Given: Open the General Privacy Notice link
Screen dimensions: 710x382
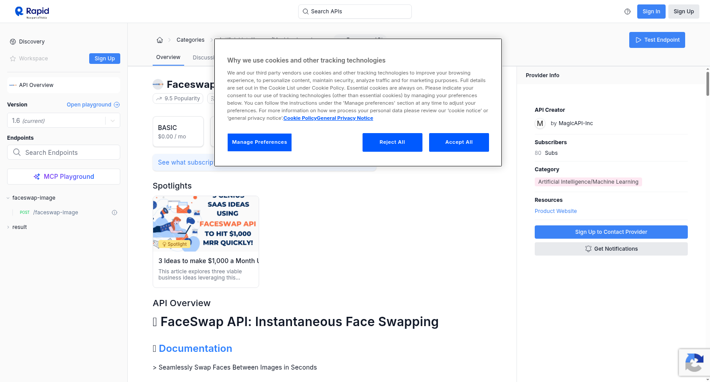Looking at the screenshot, I should point(345,118).
